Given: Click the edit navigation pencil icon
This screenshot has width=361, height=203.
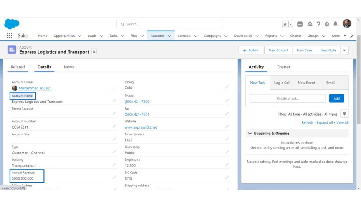Looking at the screenshot, I should [352, 36].
